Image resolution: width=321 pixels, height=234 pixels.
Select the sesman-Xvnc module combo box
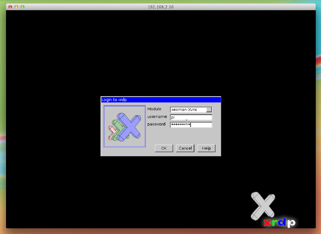click(188, 110)
